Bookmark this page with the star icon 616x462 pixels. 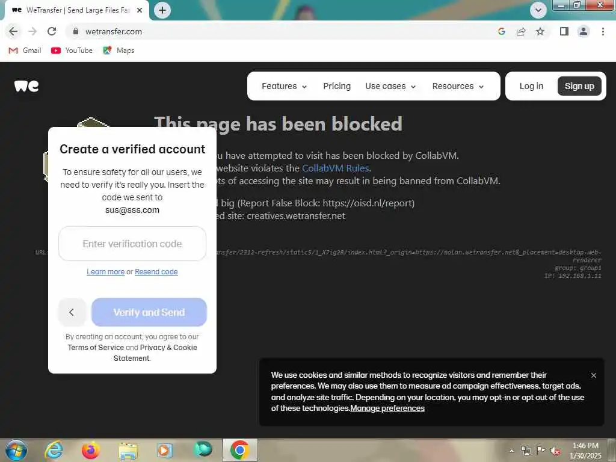tap(540, 31)
